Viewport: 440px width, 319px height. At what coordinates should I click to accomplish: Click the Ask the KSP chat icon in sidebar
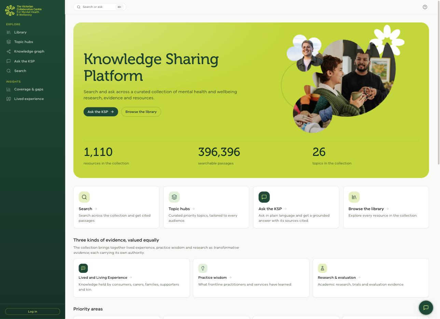[x=9, y=61]
